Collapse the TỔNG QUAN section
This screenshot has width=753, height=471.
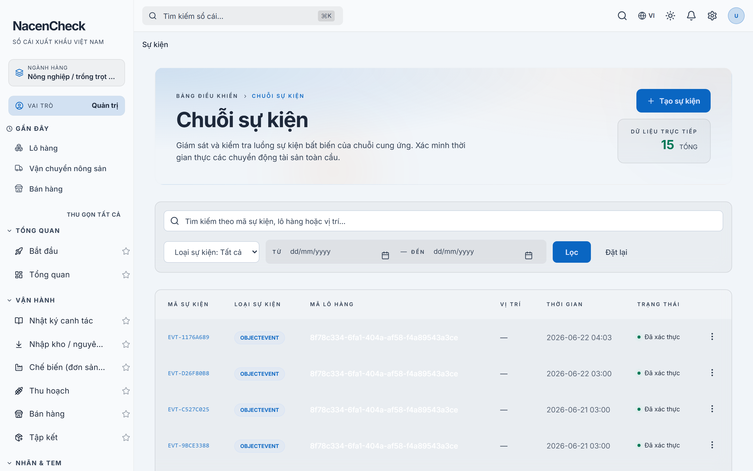pyautogui.click(x=33, y=231)
